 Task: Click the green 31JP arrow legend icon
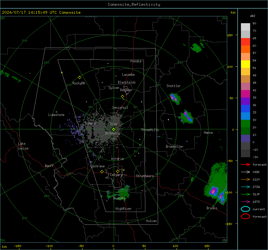[245, 194]
